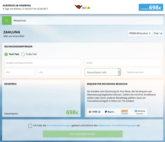Image resolution: width=165 pixels, height=142 pixels.
Task: Choose the Sofort payment icon
Action: click(125, 111)
